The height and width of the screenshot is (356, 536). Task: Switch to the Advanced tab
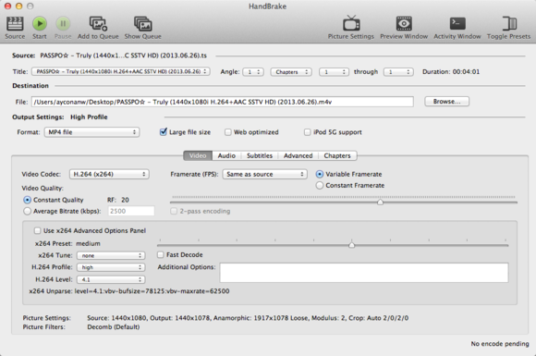click(x=298, y=155)
